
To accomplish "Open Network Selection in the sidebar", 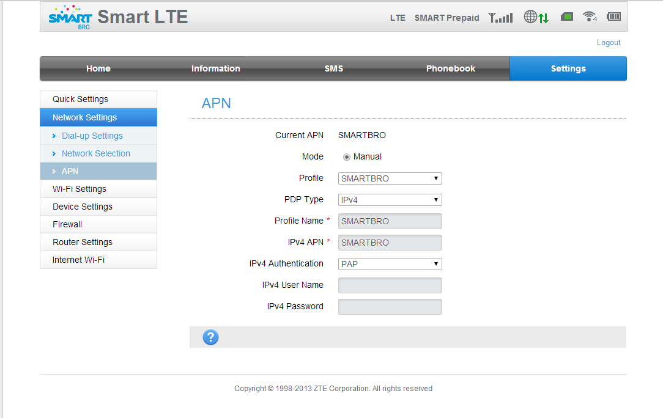I will click(x=95, y=153).
